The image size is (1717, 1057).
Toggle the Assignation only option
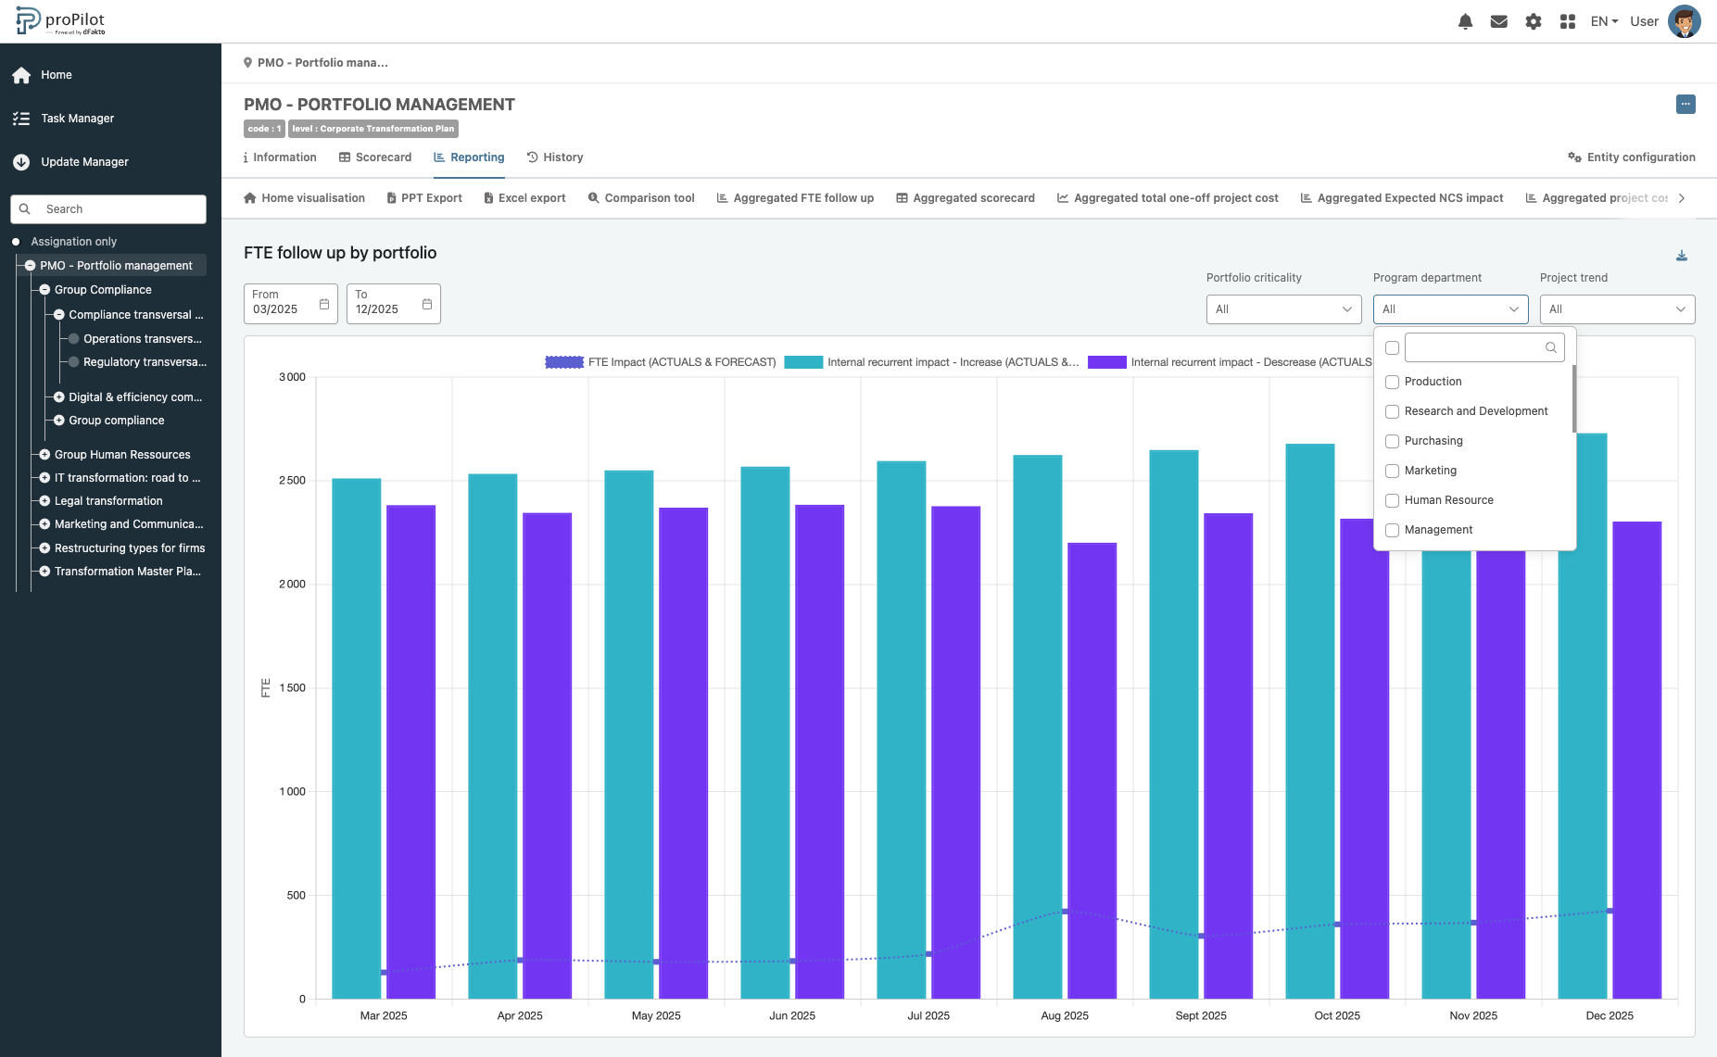(16, 242)
